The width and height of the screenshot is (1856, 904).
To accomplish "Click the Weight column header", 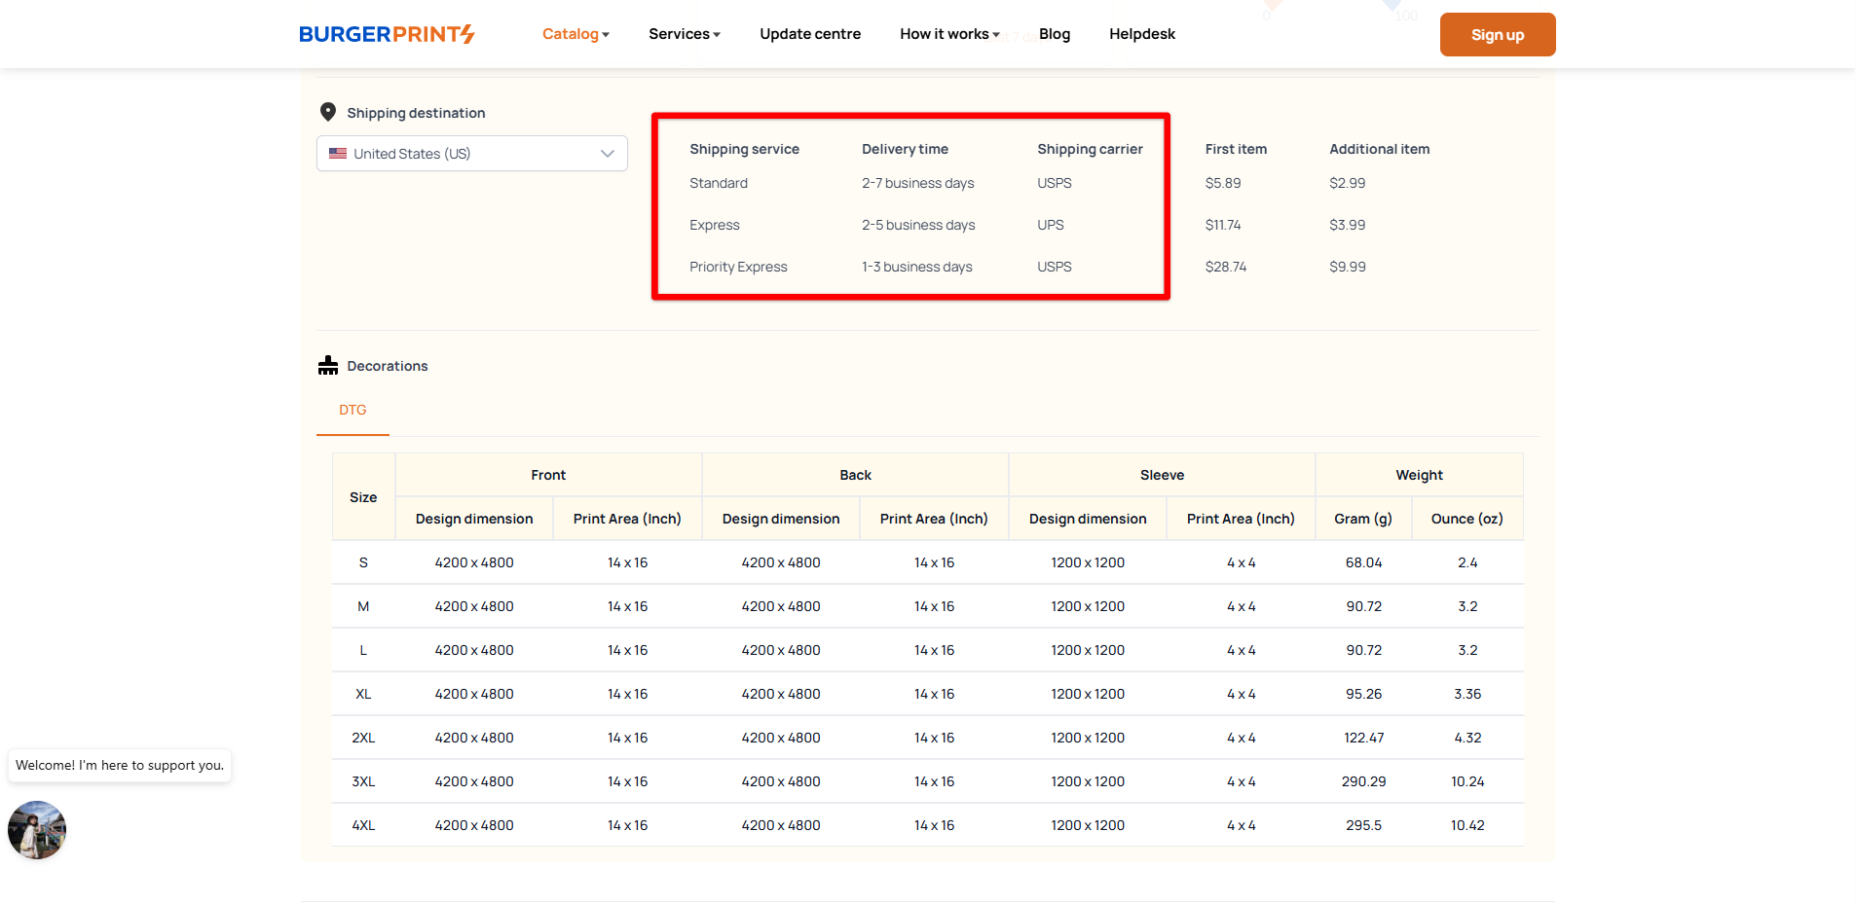I will point(1419,475).
